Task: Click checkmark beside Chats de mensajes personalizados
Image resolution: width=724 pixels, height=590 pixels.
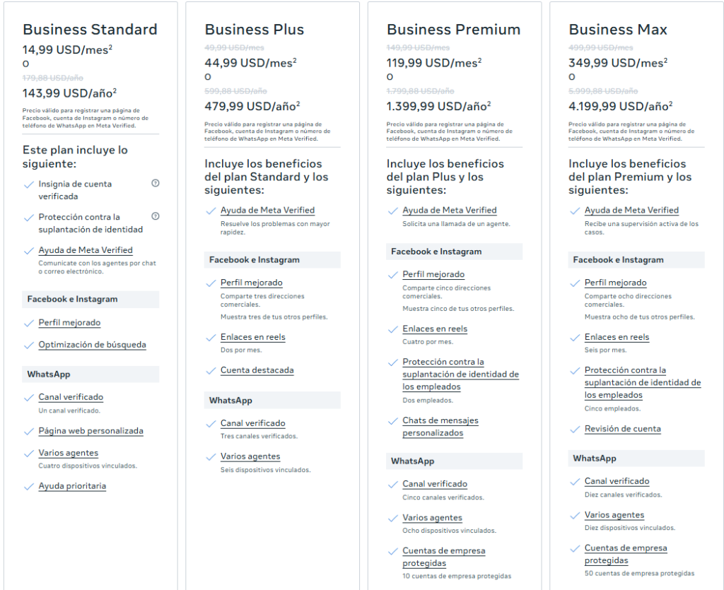Action: click(x=392, y=421)
